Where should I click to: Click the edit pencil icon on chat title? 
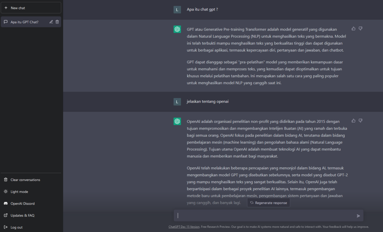pyautogui.click(x=51, y=22)
